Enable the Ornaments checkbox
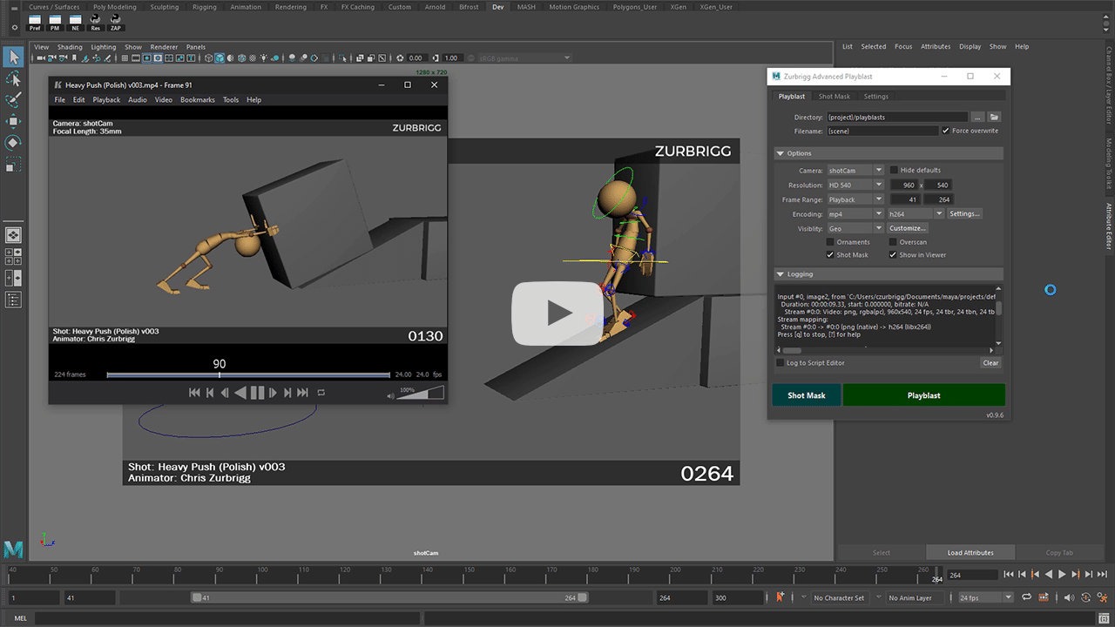Image resolution: width=1115 pixels, height=627 pixels. coord(830,242)
